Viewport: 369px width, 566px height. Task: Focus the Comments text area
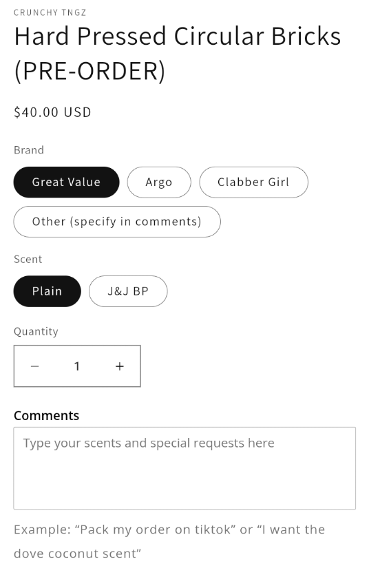pyautogui.click(x=184, y=468)
